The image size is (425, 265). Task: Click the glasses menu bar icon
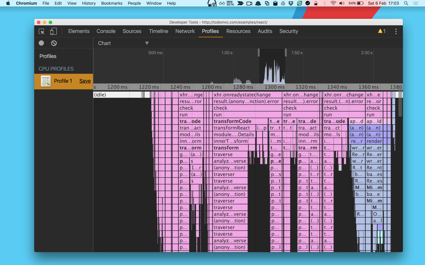(222, 3)
